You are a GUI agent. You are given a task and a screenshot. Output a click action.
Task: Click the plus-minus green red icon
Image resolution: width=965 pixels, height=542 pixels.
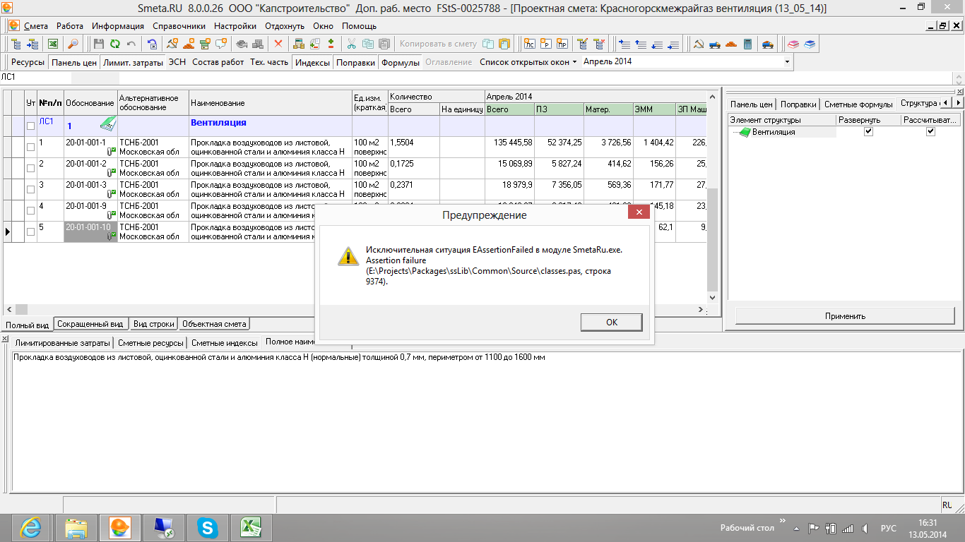click(331, 44)
